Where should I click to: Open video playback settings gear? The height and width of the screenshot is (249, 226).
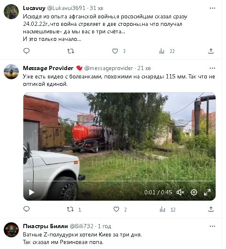point(194,192)
